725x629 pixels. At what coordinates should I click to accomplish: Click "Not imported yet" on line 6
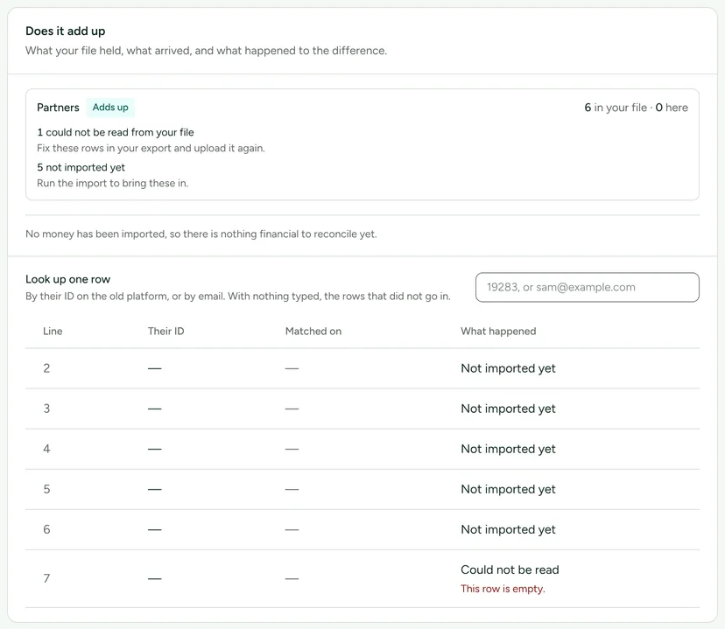pyautogui.click(x=508, y=529)
